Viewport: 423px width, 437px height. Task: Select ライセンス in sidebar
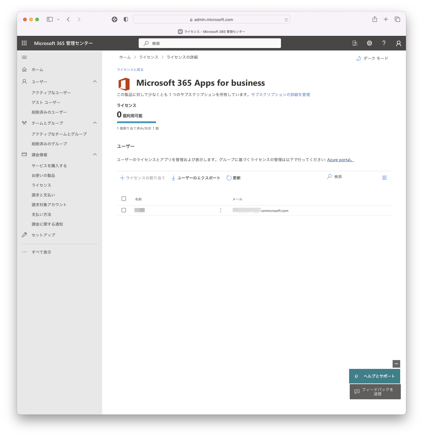pos(41,185)
